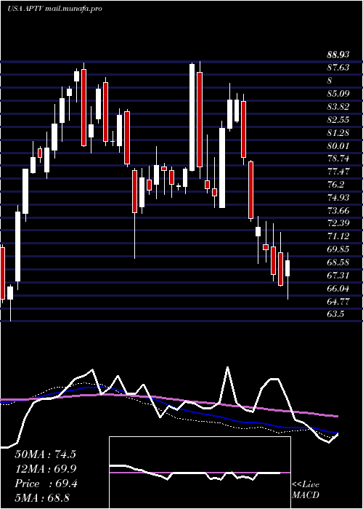
Task: Click inside the Live MACD inset chart
Action: 200,473
